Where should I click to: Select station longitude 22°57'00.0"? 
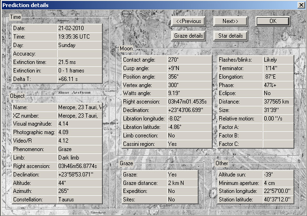coord(278,191)
